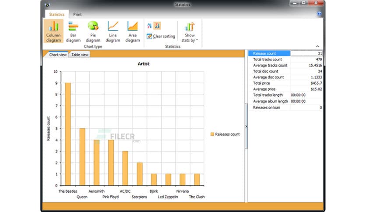This screenshot has height=212, width=366.
Task: Select the Chart view tab
Action: [x=58, y=55]
